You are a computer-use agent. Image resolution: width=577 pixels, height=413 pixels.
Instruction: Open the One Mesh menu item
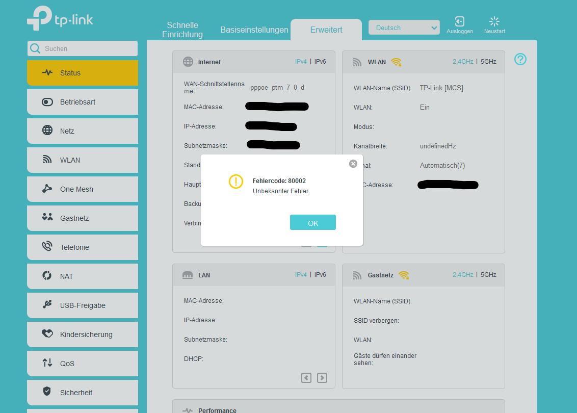click(83, 189)
